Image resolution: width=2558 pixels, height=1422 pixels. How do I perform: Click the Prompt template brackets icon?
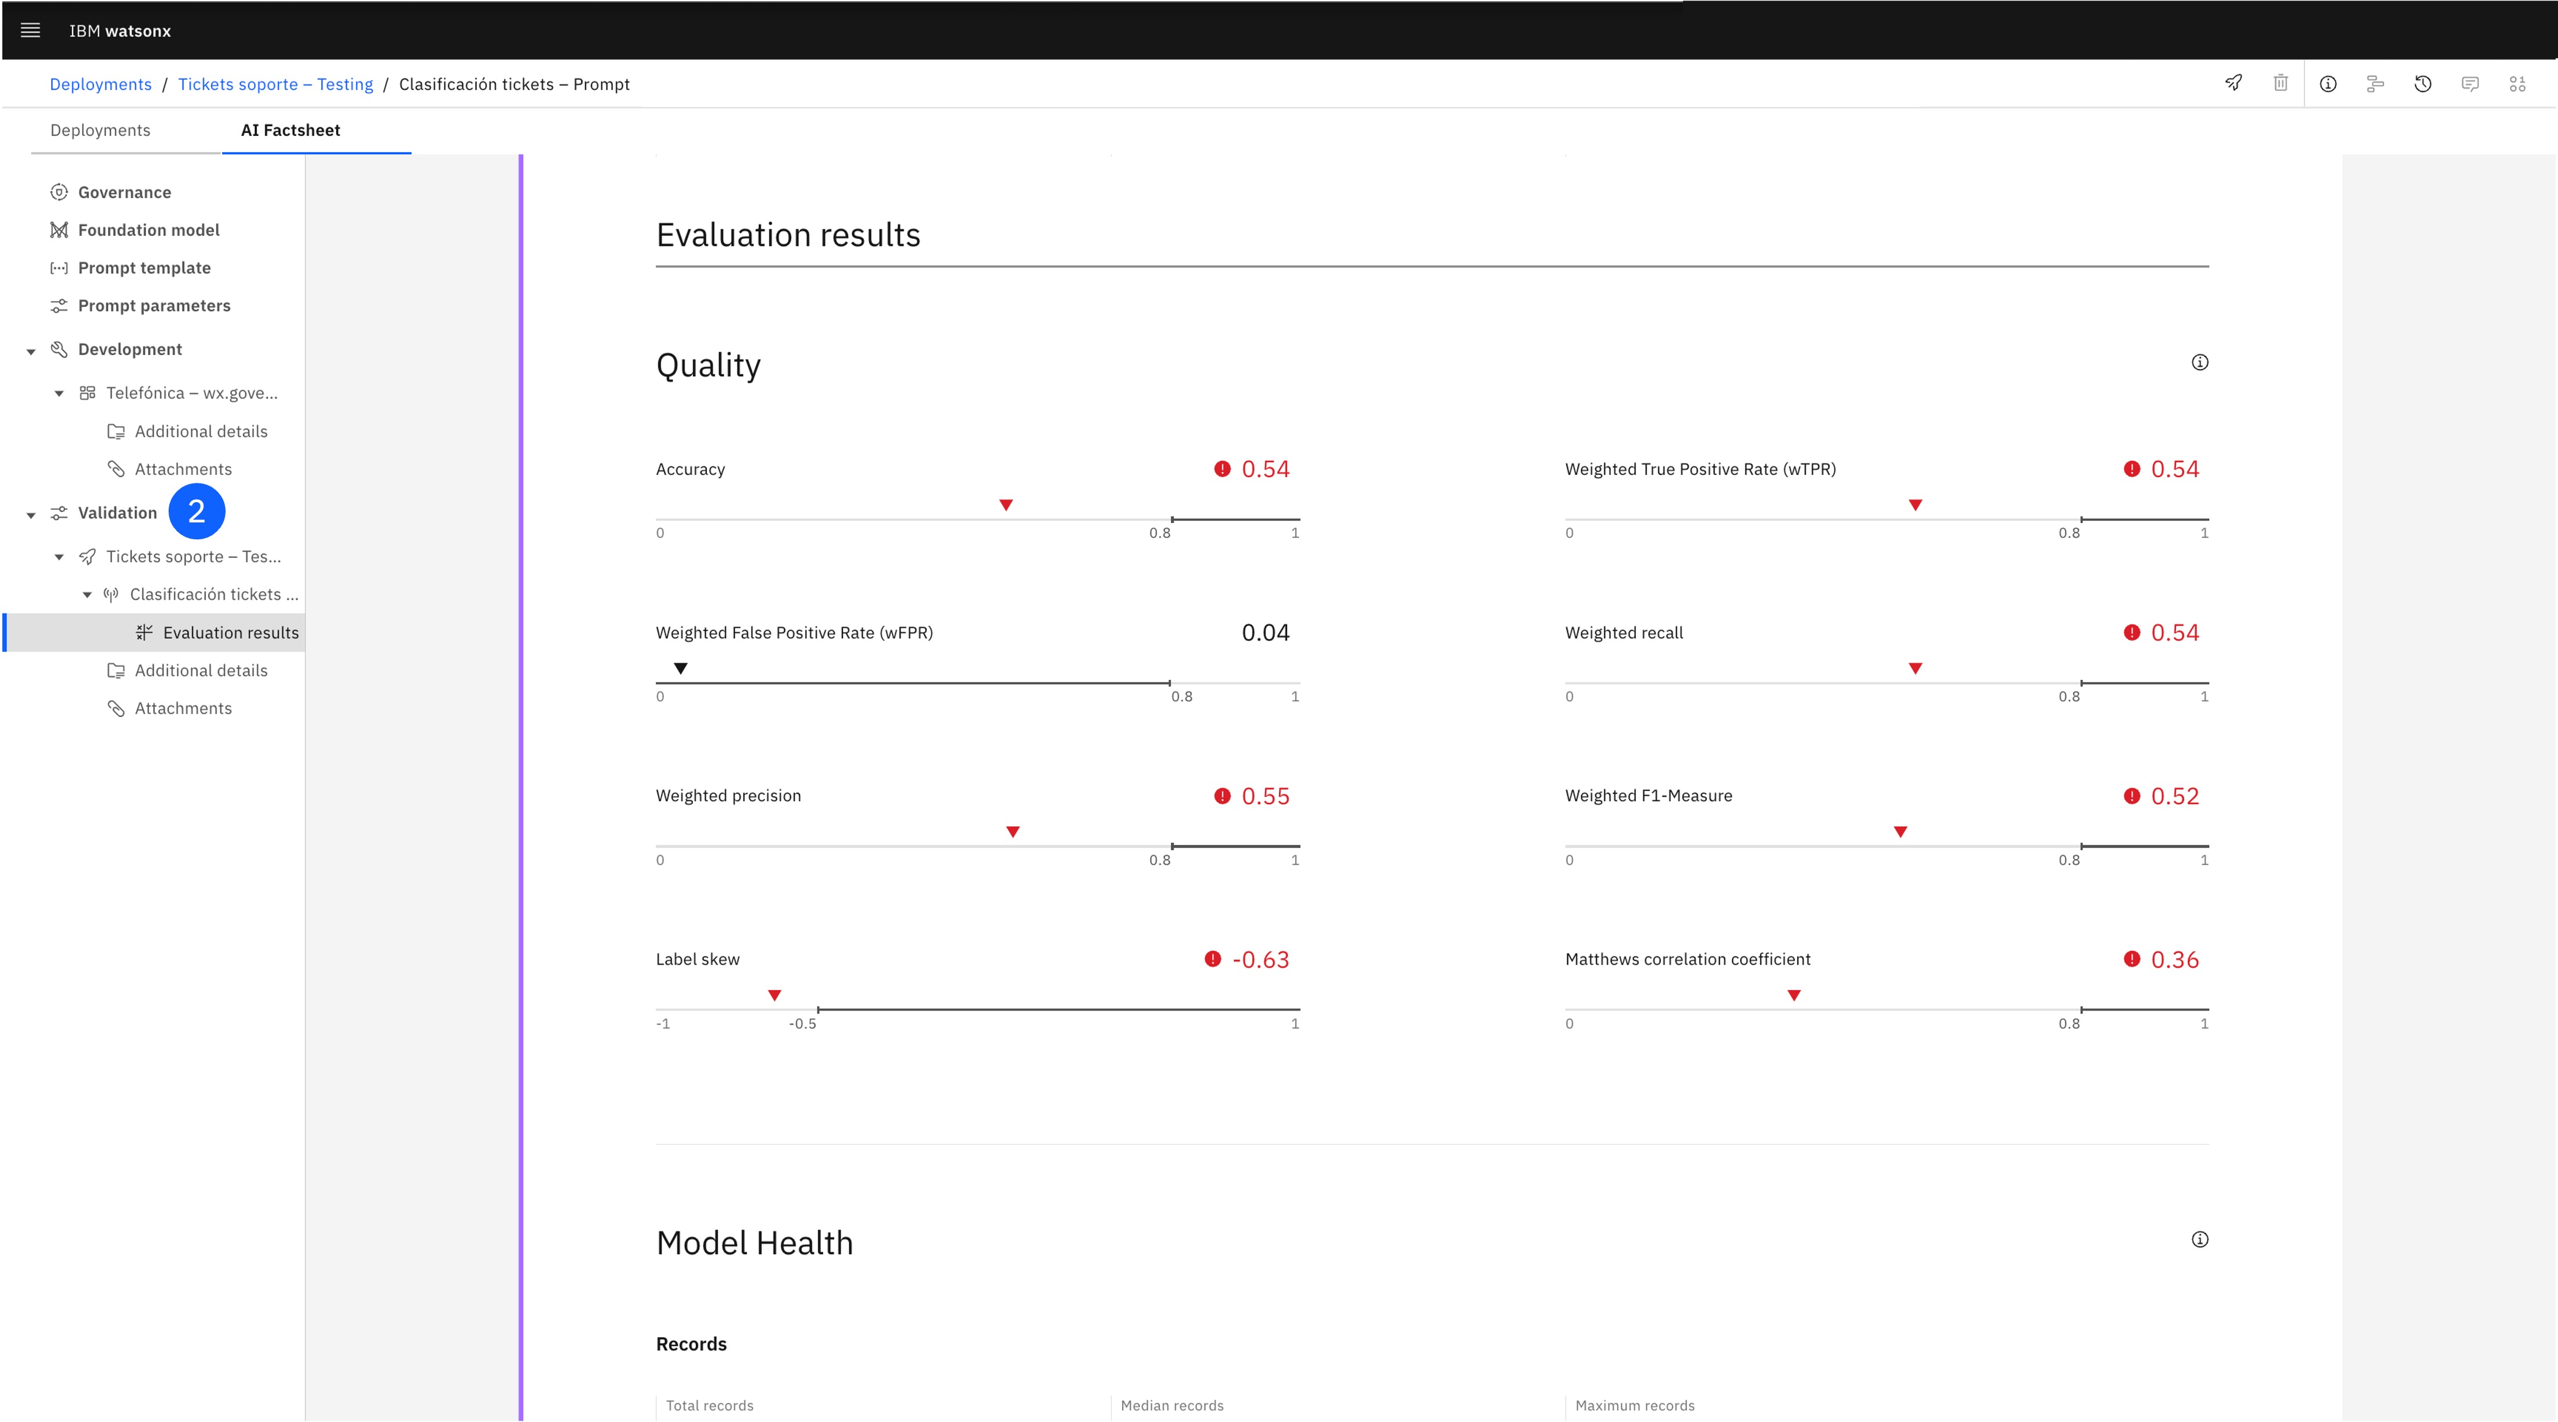[59, 268]
